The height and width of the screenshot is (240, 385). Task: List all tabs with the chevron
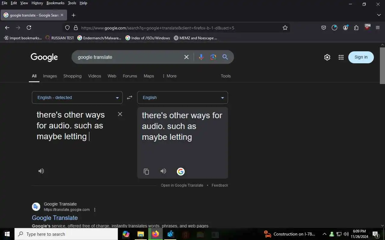(x=379, y=15)
